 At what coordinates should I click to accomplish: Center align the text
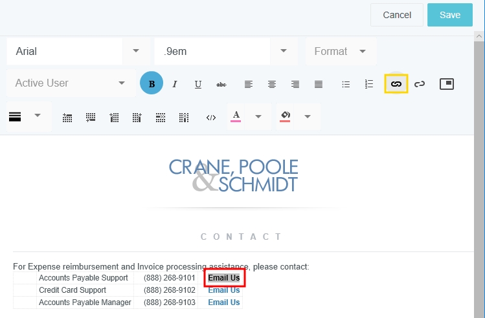pos(272,84)
